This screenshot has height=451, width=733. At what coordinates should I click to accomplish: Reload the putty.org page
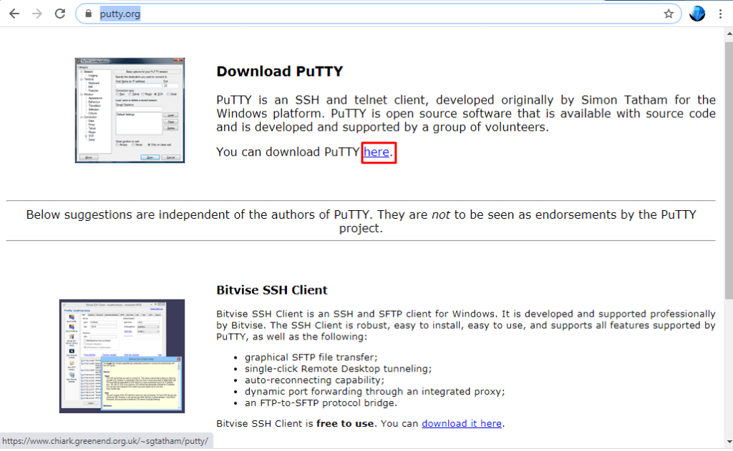[60, 14]
